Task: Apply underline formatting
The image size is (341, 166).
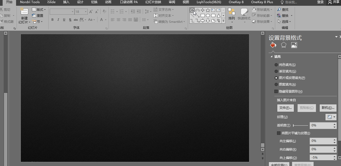Action: pos(64,20)
